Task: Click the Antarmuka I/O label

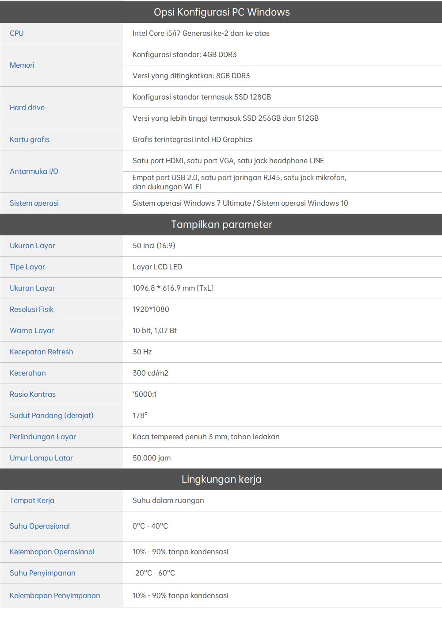Action: (34, 171)
